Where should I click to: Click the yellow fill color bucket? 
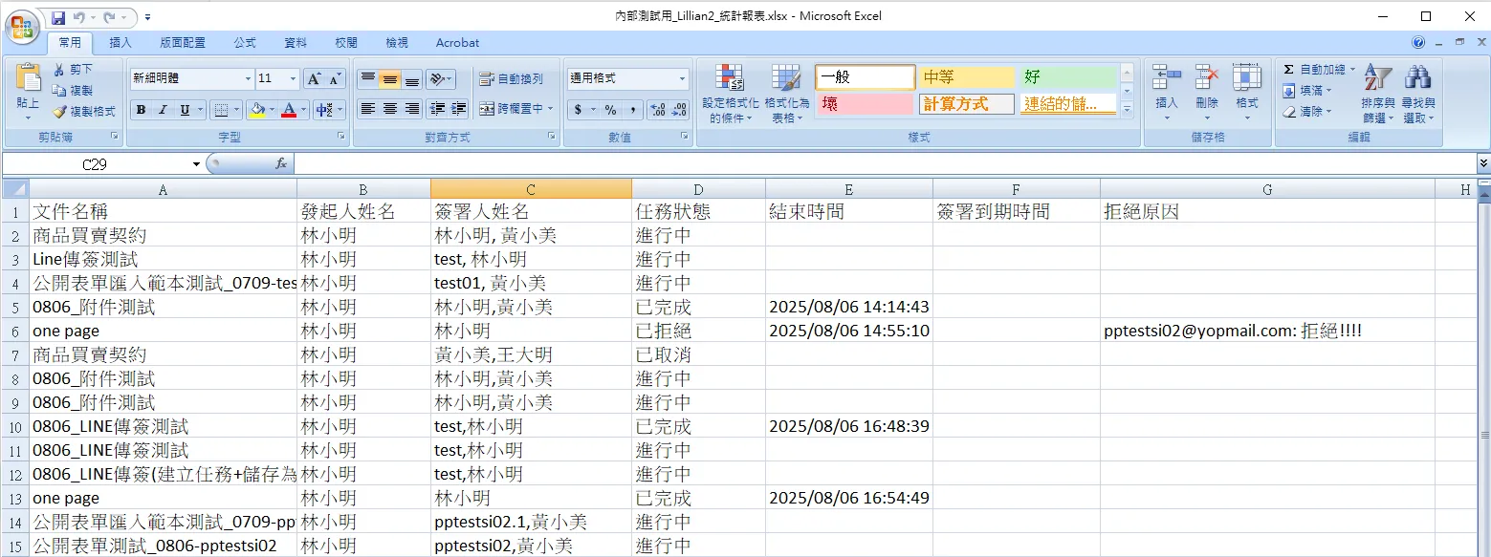tap(255, 110)
